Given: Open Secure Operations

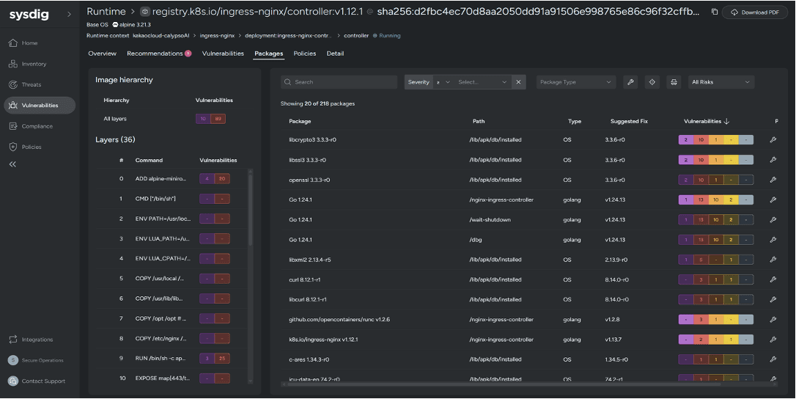Looking at the screenshot, I should tap(36, 360).
